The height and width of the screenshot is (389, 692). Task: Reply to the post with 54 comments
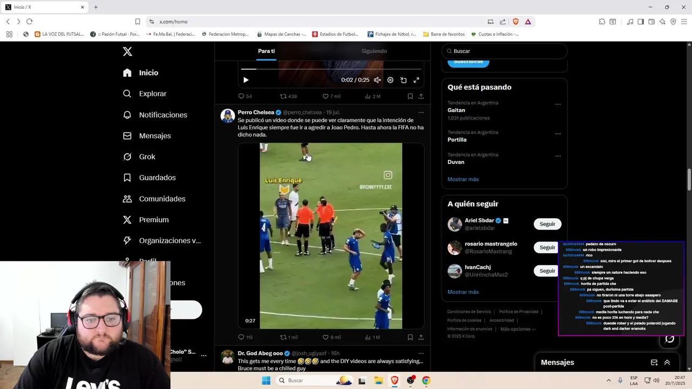[245, 96]
